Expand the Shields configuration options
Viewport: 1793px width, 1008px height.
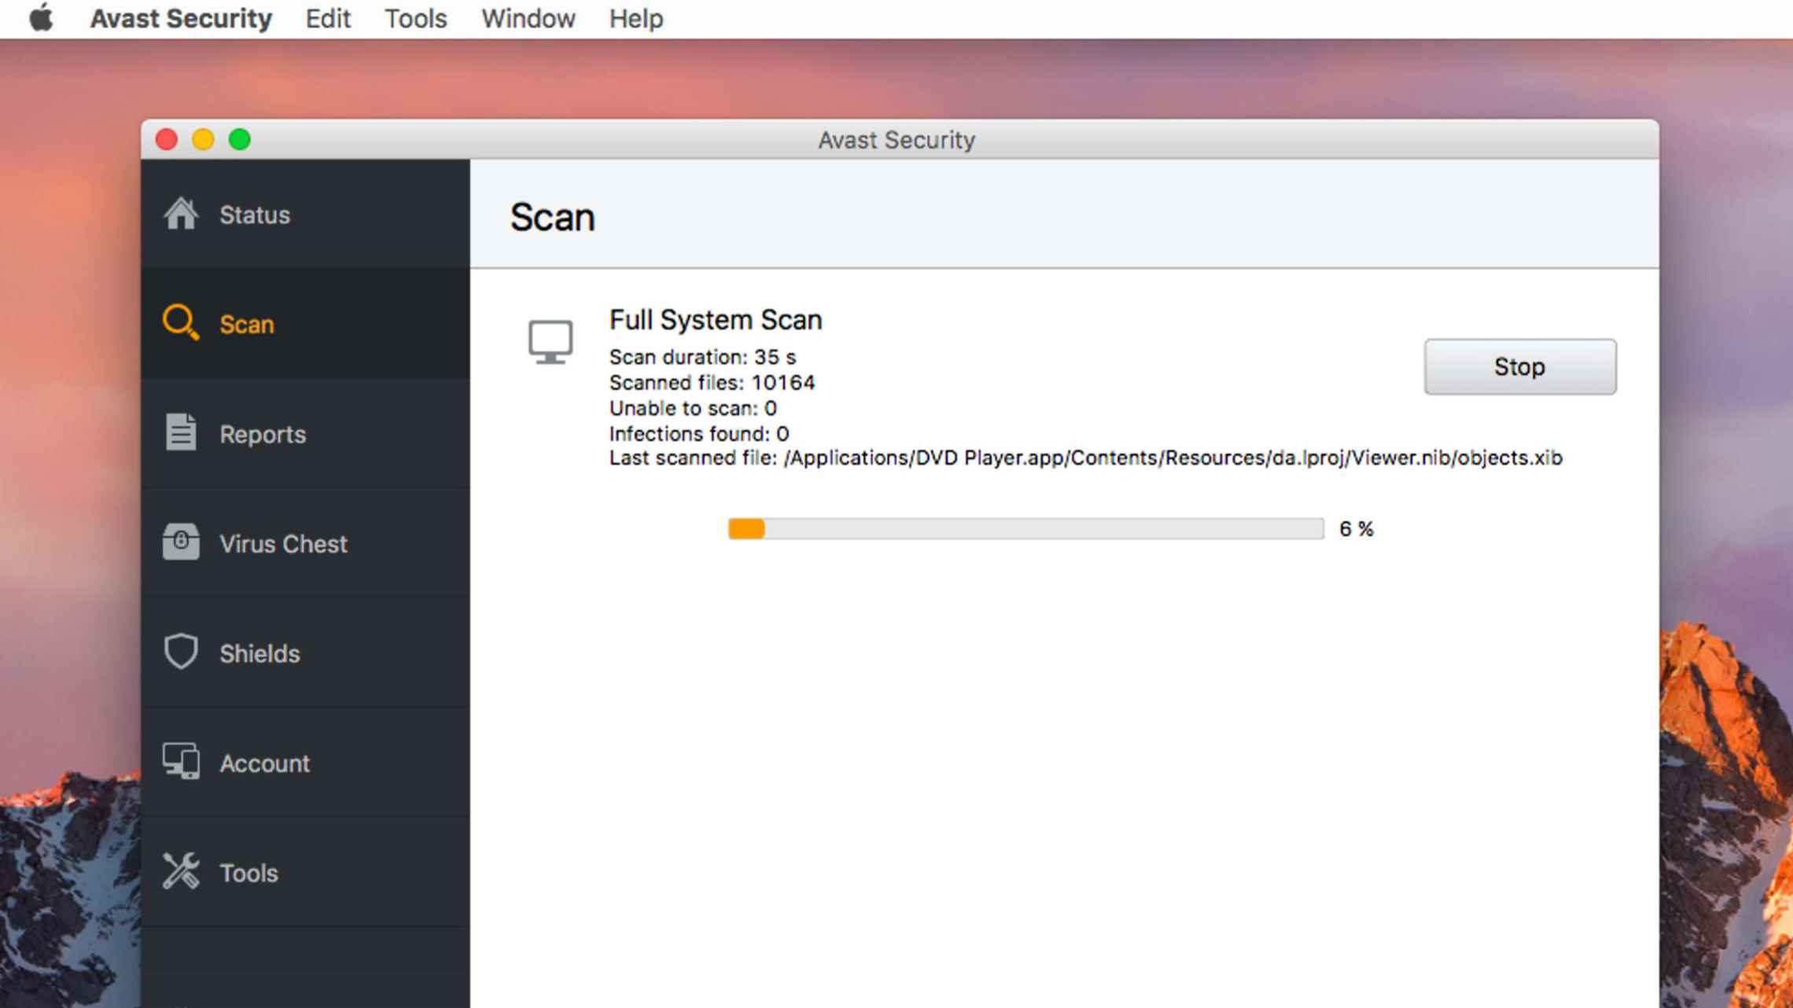(259, 653)
